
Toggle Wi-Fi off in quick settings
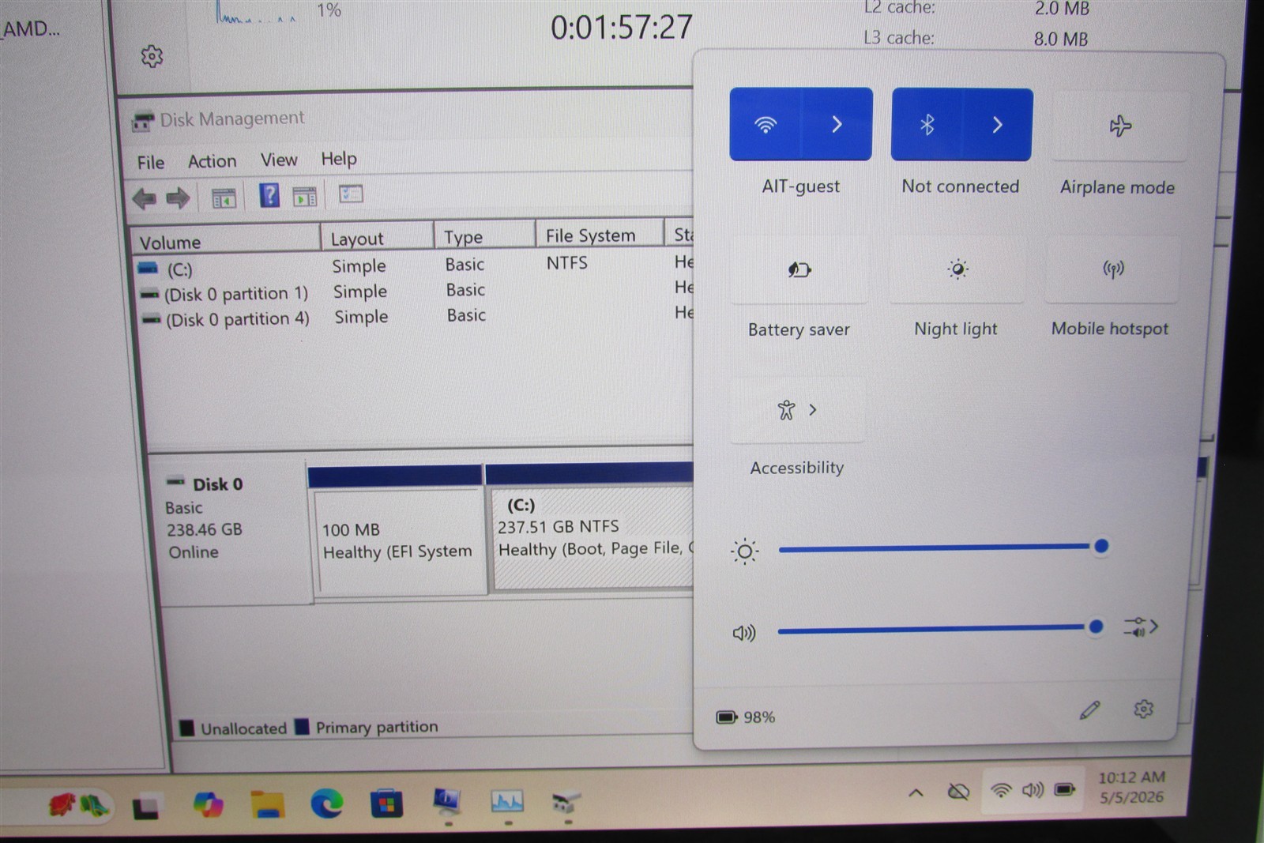pyautogui.click(x=766, y=124)
